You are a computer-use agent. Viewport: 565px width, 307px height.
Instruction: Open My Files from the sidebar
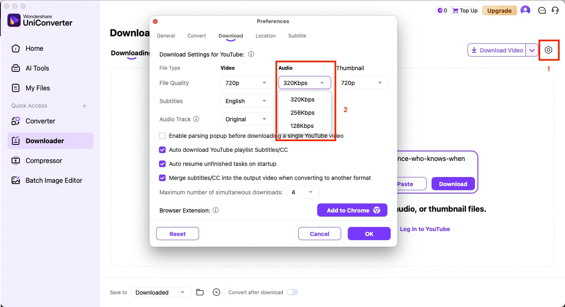[x=37, y=88]
